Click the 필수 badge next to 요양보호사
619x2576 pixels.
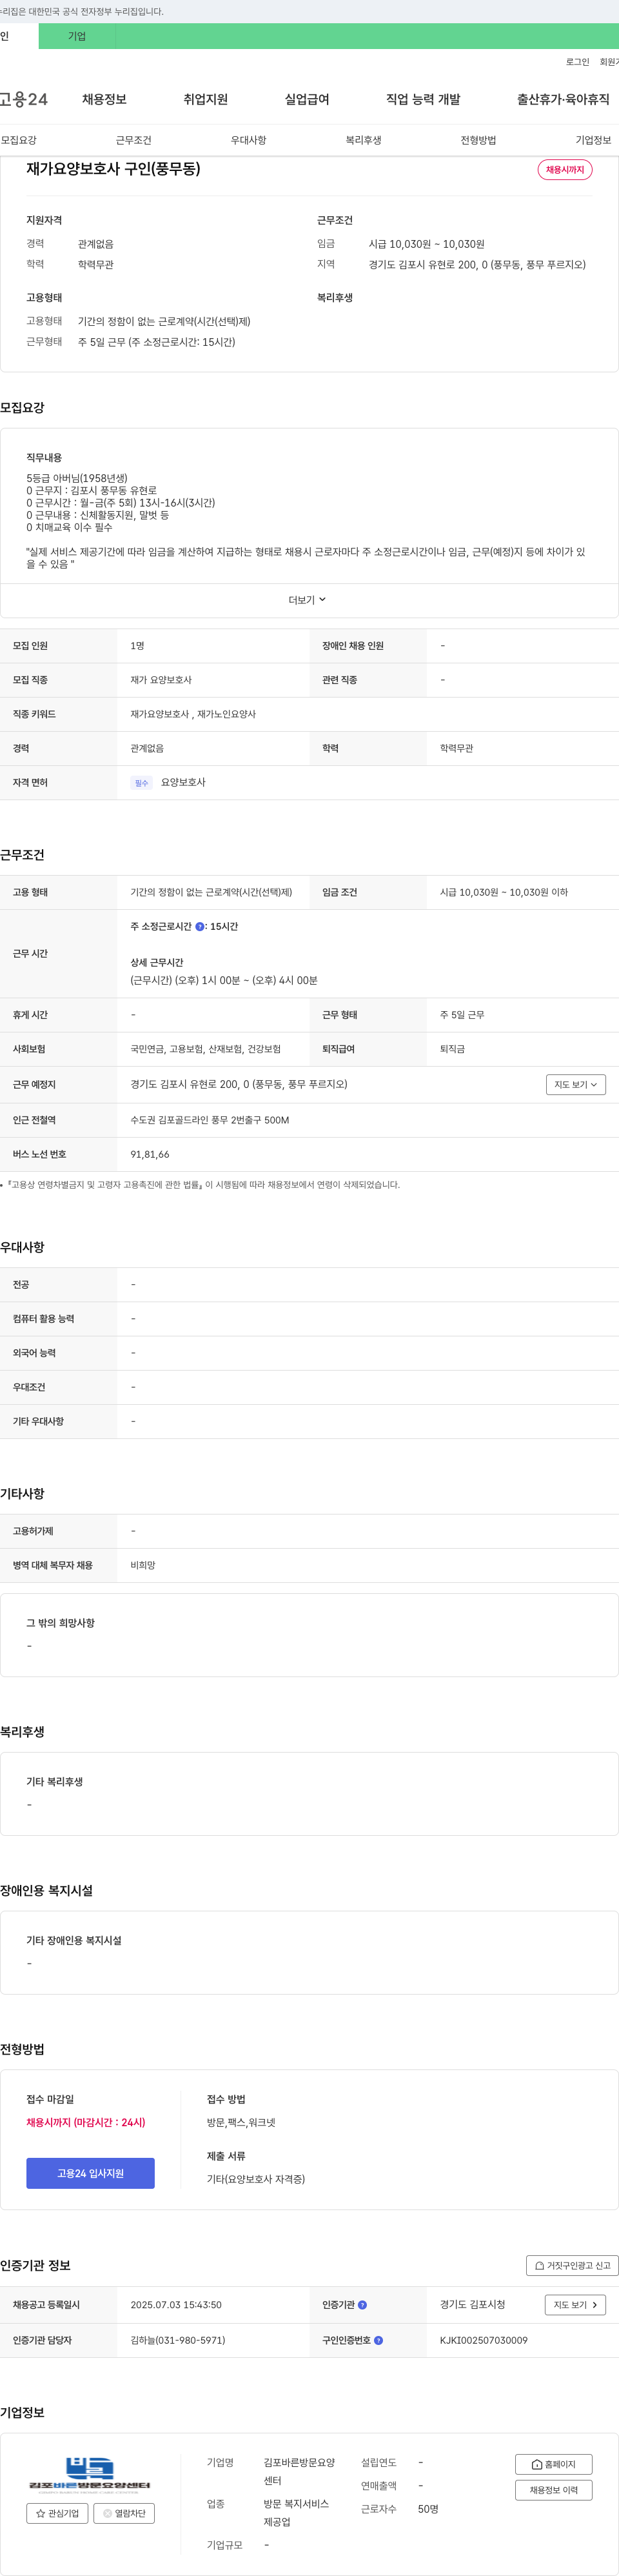[x=141, y=783]
